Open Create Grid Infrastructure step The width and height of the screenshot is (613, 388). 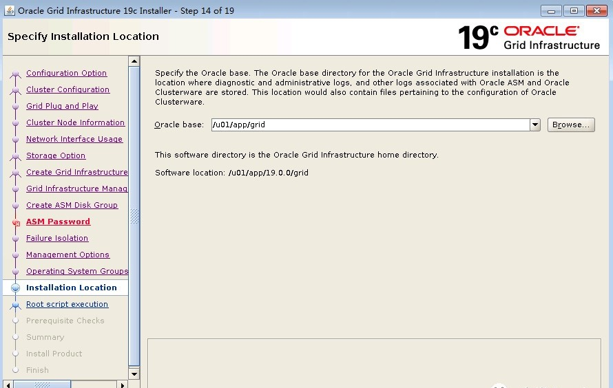click(77, 172)
